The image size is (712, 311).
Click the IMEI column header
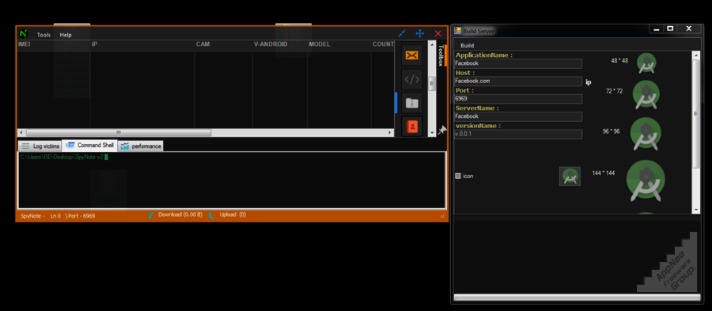coord(24,44)
